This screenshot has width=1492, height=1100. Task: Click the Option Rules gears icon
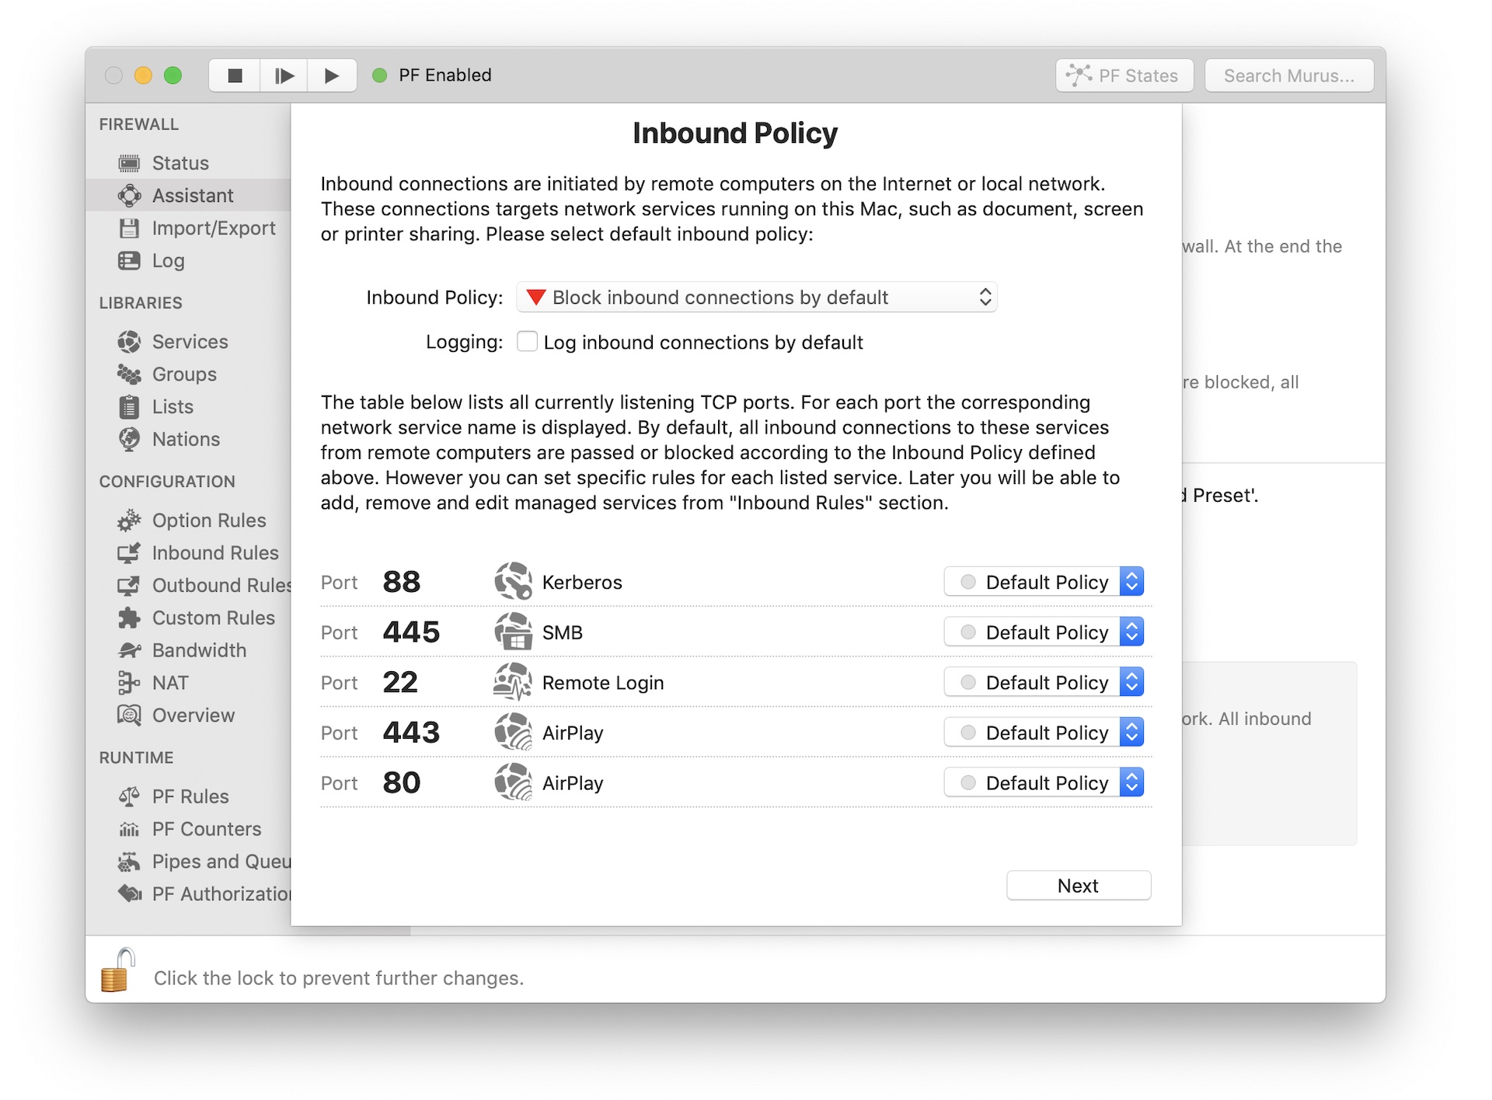tap(129, 520)
